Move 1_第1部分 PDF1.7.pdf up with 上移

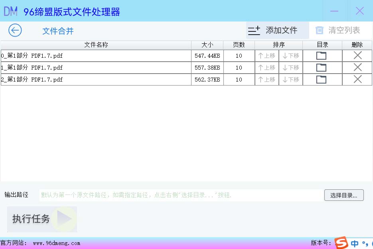pyautogui.click(x=266, y=68)
